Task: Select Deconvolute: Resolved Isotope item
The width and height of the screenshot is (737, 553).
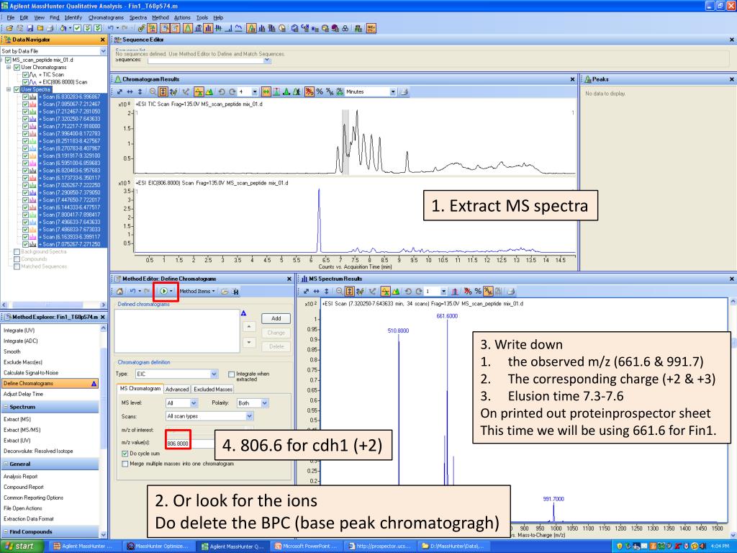Action: tap(38, 451)
